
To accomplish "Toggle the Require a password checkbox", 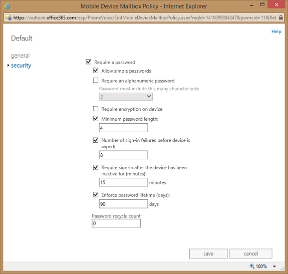I will (x=89, y=62).
